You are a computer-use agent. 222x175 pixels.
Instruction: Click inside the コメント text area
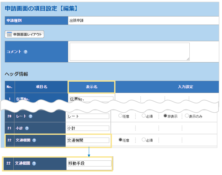click(129, 51)
